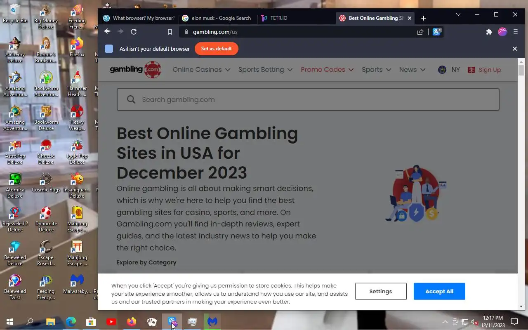The width and height of the screenshot is (528, 330).
Task: Open a new browser tab
Action: tap(424, 18)
